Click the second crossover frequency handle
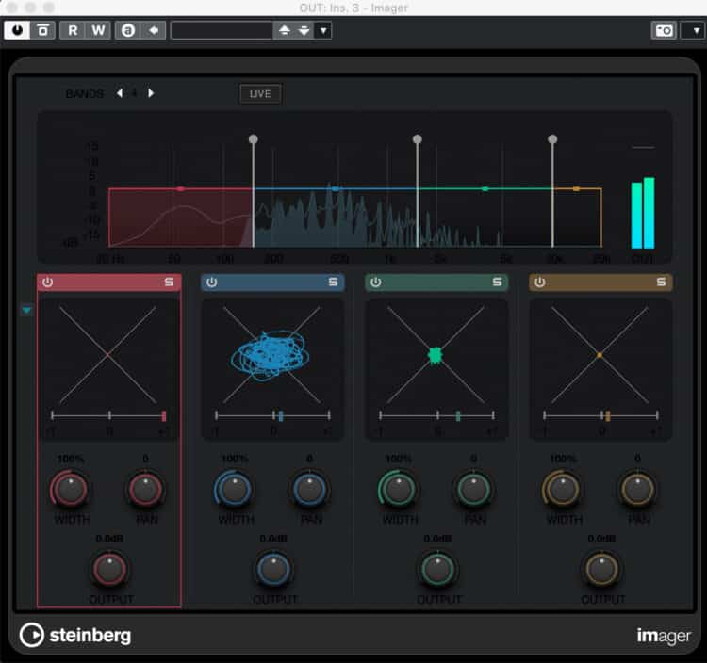Viewport: 707px width, 663px height. 418,138
